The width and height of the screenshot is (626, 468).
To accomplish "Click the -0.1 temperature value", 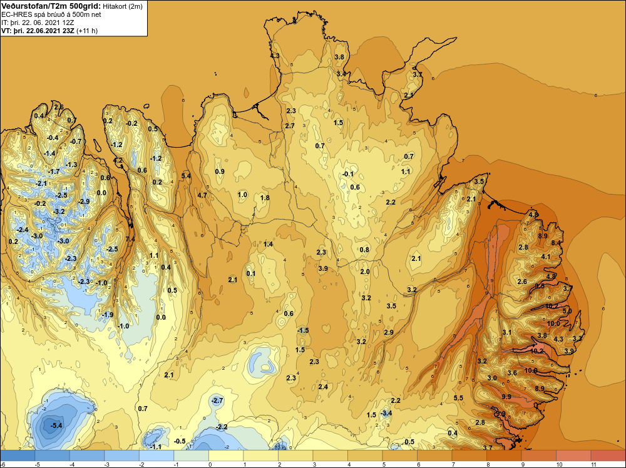I will 347,174.
